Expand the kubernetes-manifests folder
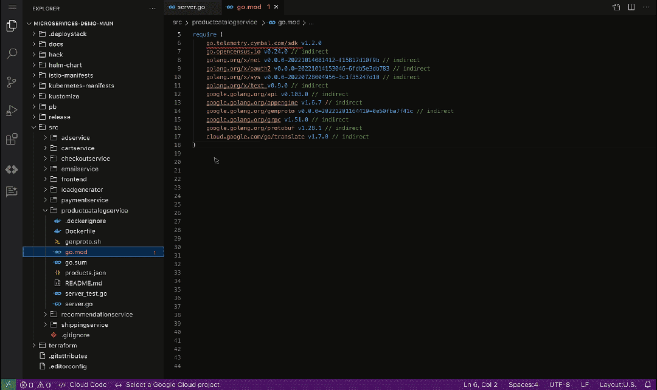 click(x=82, y=86)
